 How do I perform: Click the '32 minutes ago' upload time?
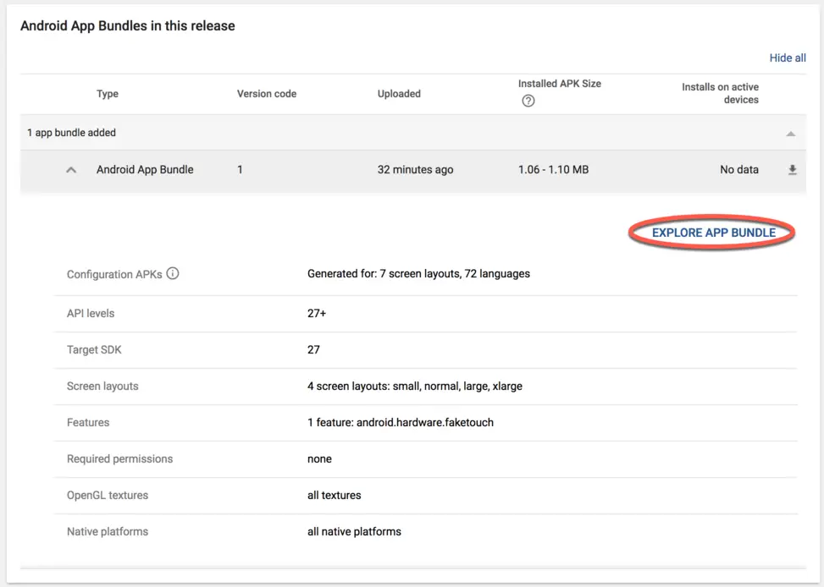click(x=415, y=170)
